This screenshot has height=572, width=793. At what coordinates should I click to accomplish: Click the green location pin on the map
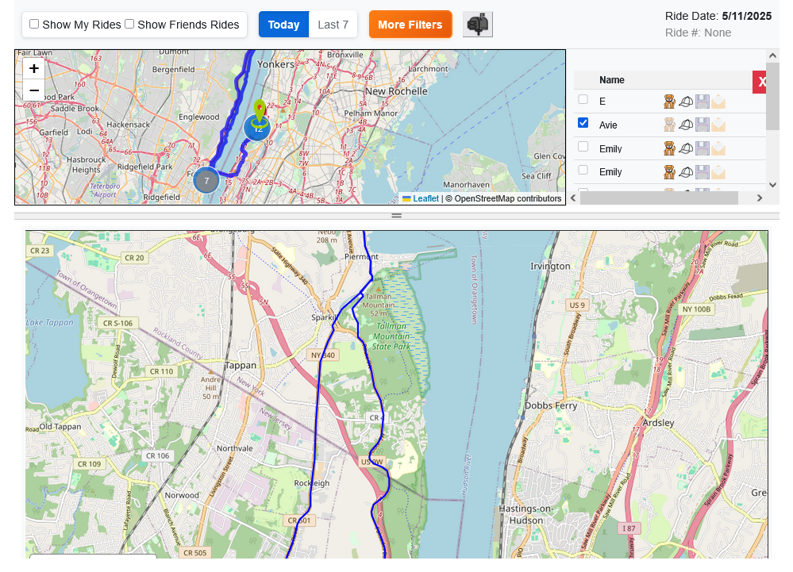point(259,110)
